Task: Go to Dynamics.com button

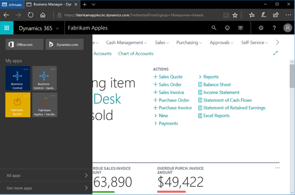Action: click(x=65, y=44)
